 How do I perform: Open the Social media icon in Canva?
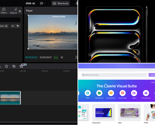click(x=123, y=93)
